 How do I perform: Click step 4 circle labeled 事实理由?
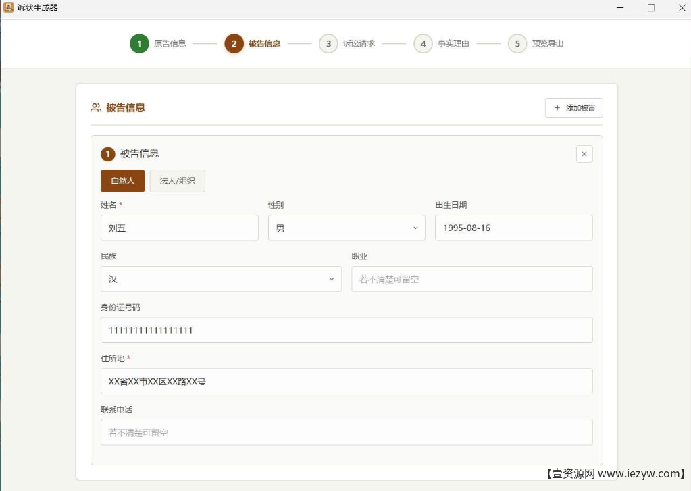click(x=423, y=43)
